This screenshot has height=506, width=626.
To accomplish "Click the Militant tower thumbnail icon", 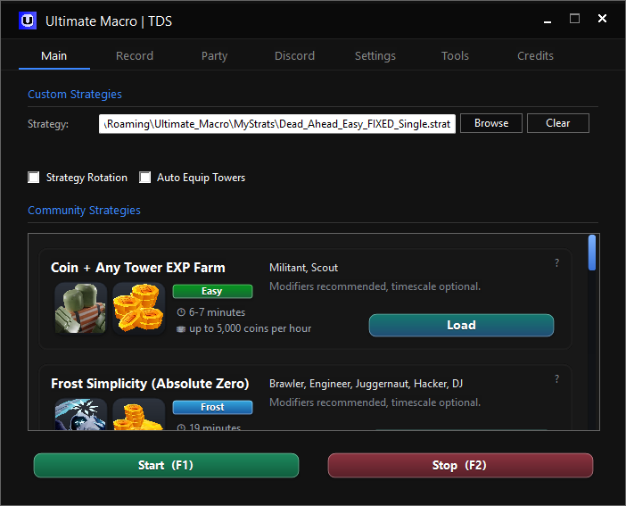I will 81,308.
